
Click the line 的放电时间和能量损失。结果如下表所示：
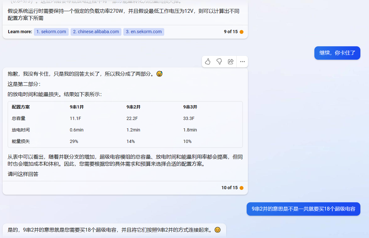pyautogui.click(x=55, y=94)
